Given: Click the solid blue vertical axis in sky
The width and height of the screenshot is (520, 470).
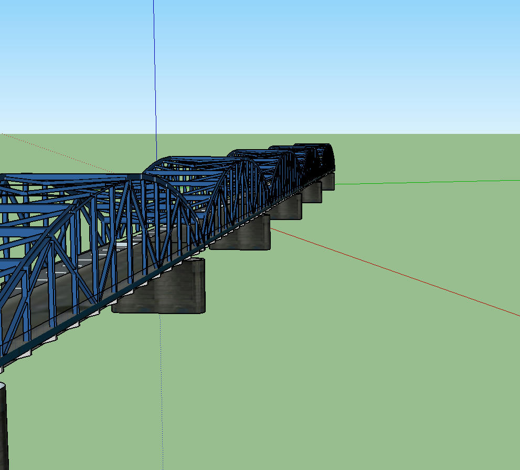Looking at the screenshot, I should point(155,80).
